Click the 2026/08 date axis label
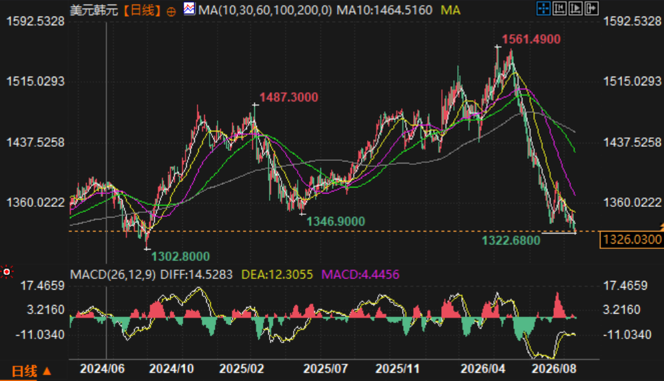Viewport: 664px width, 381px height. tap(554, 369)
